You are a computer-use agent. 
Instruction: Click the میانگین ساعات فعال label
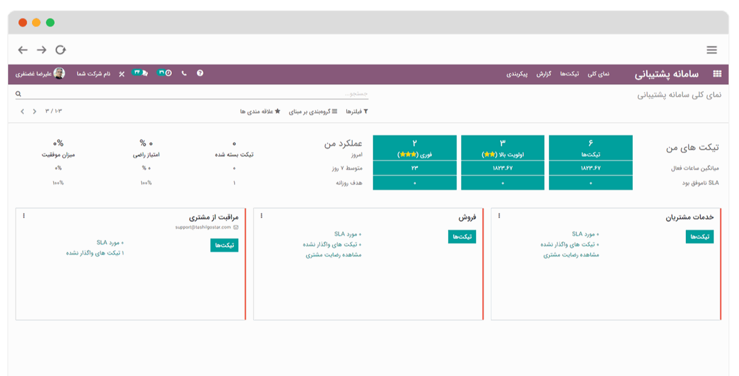695,168
